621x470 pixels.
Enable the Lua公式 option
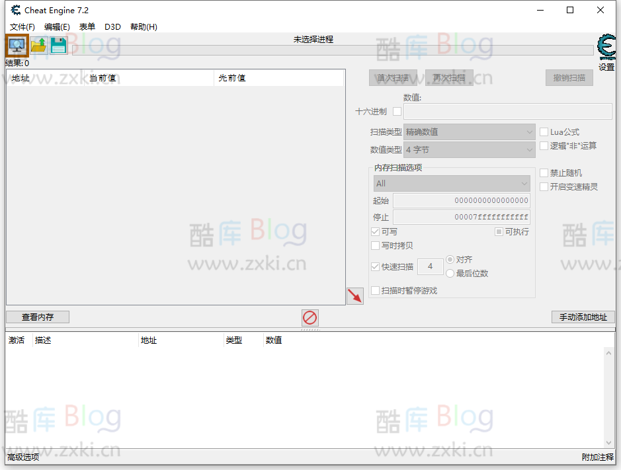[544, 132]
